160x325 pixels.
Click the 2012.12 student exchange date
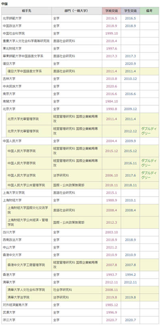[x=130, y=131]
